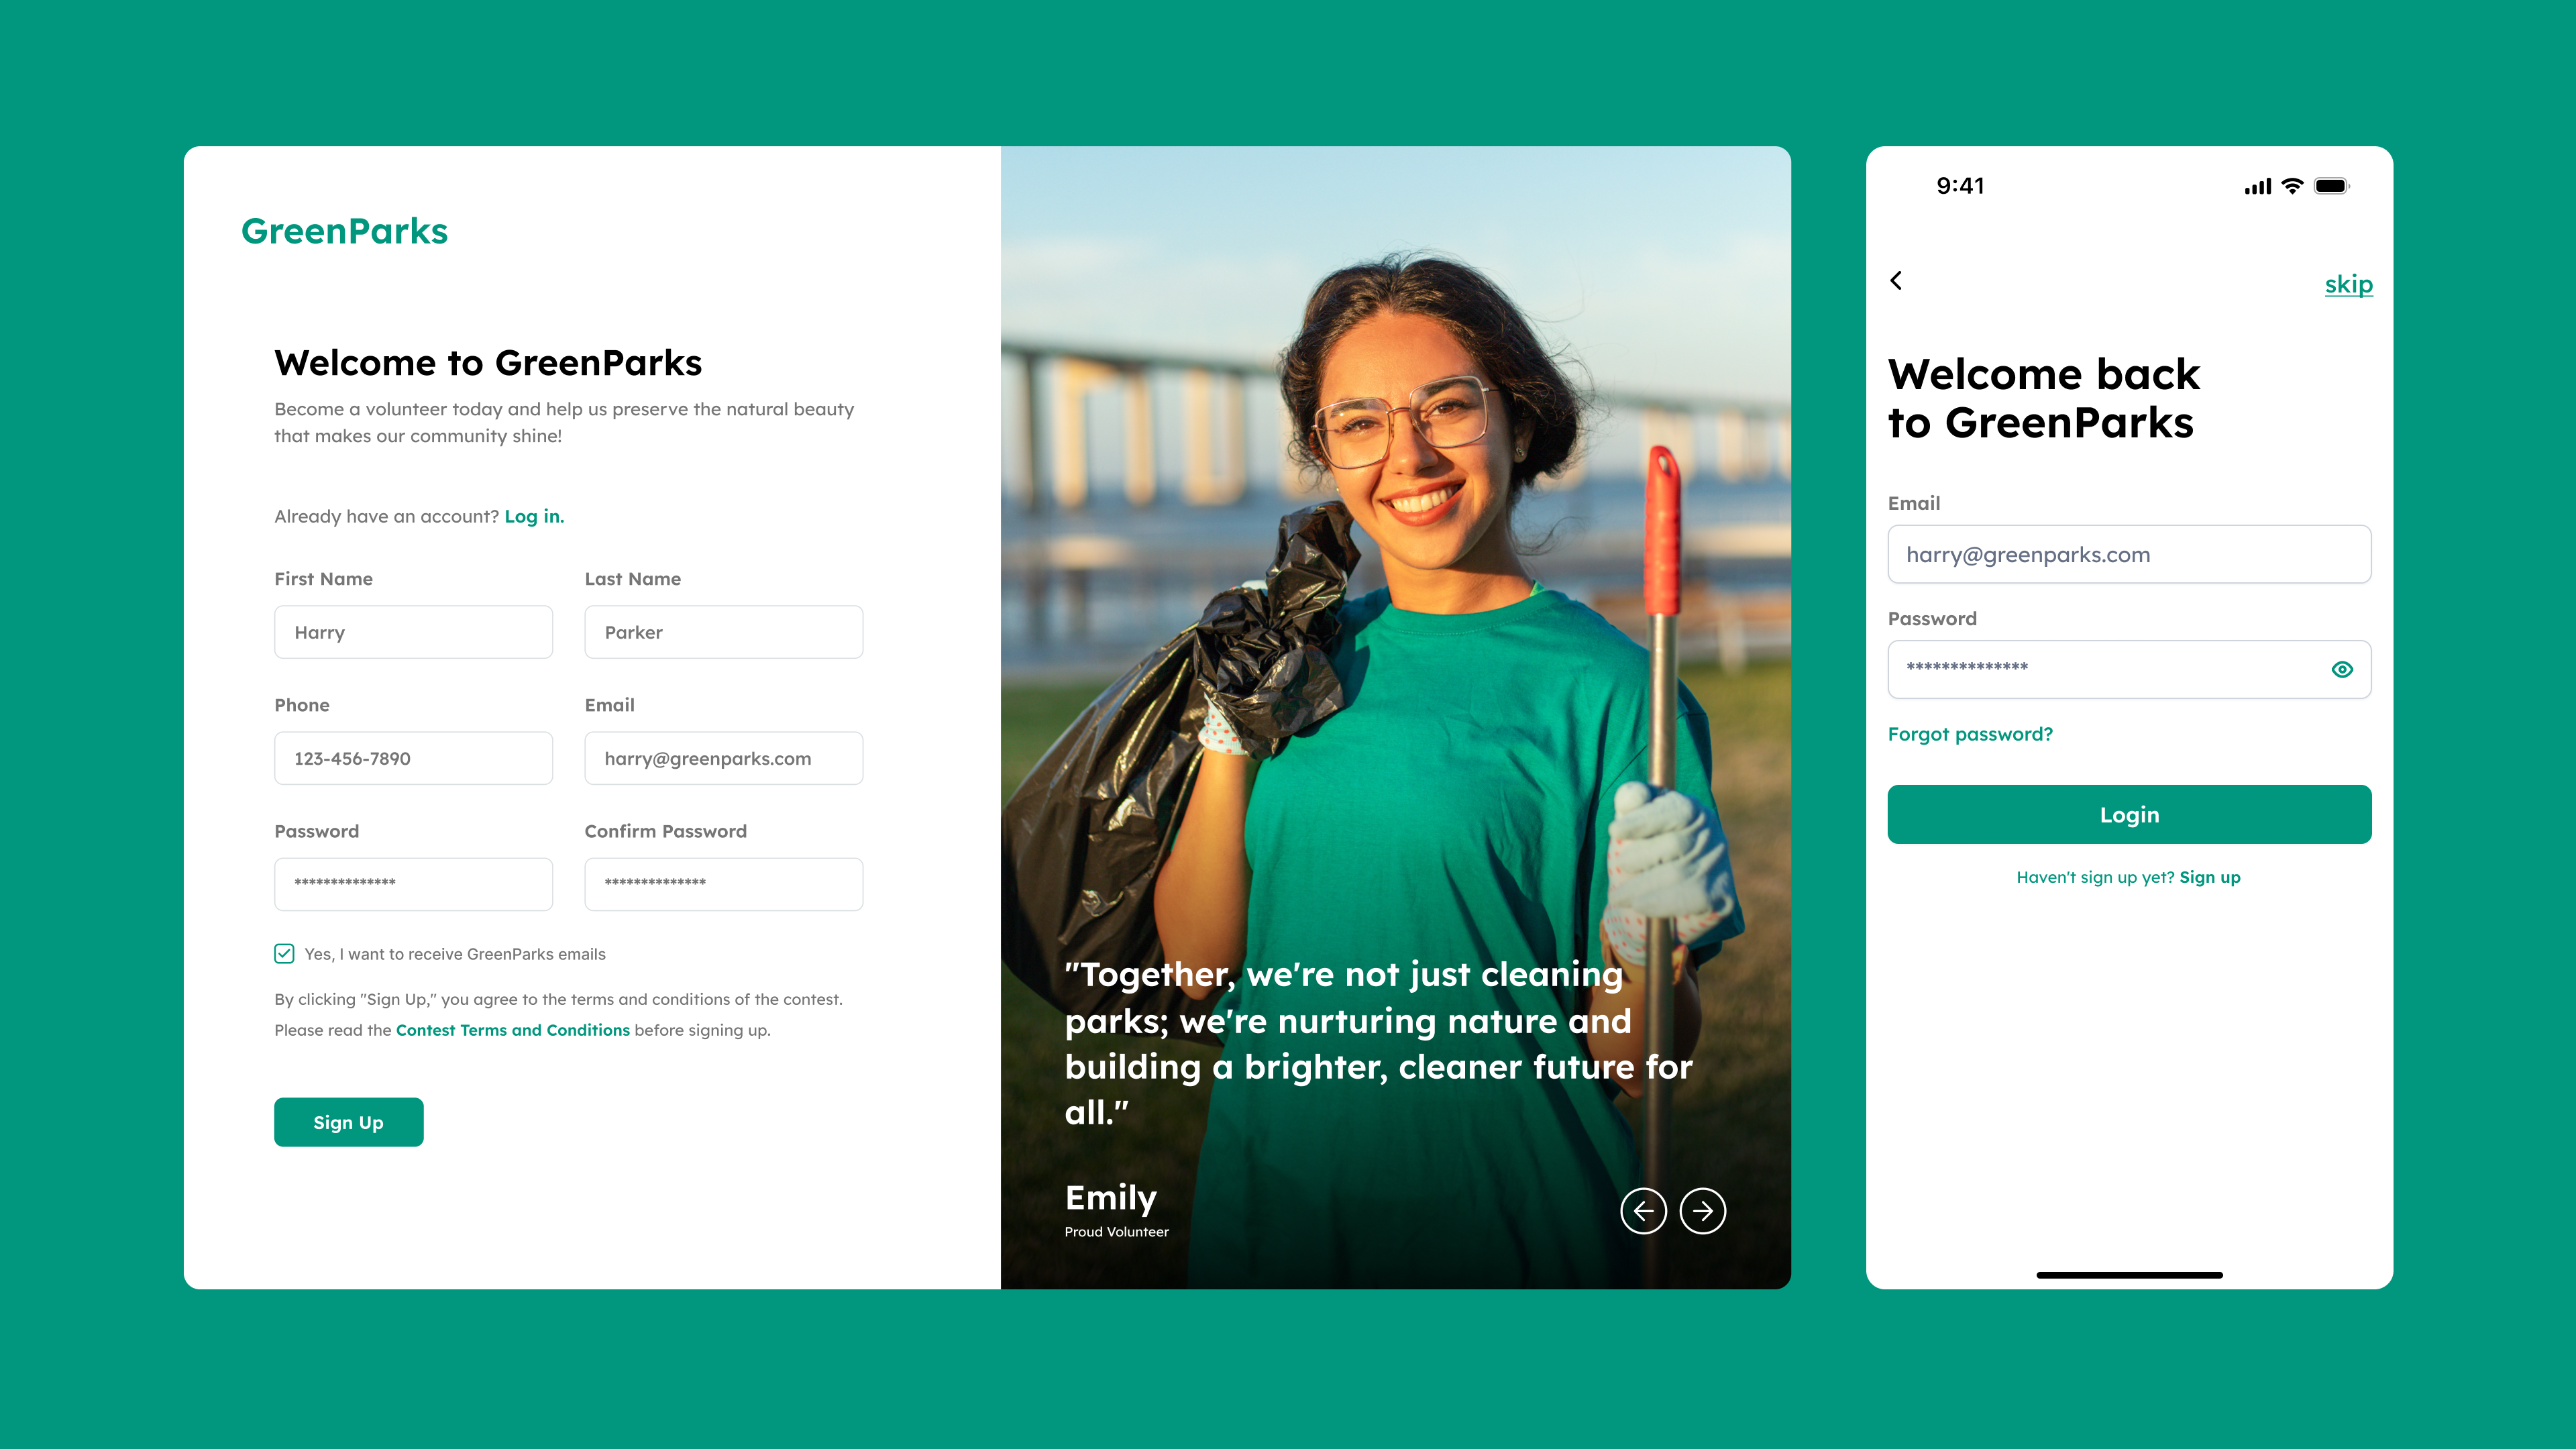Screen dimensions: 2576x1449
Task: Tap the skip link on mobile screen
Action: pyautogui.click(x=2348, y=284)
